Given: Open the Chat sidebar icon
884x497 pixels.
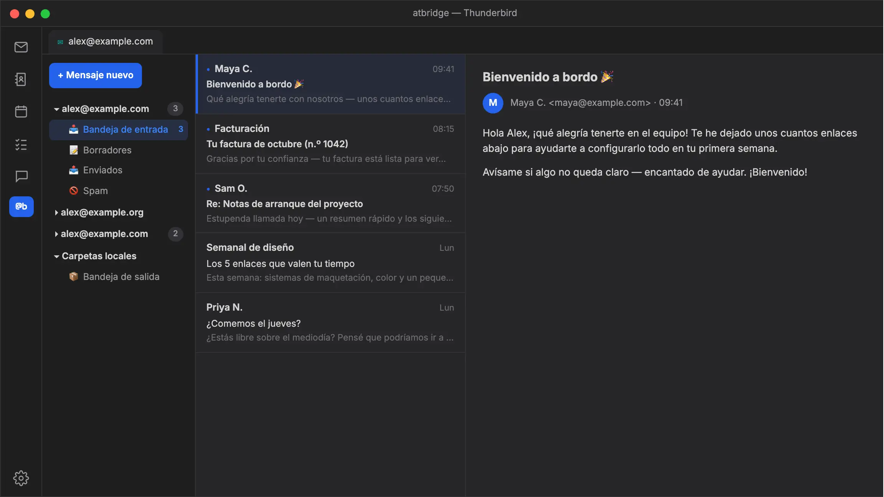Looking at the screenshot, I should [21, 176].
